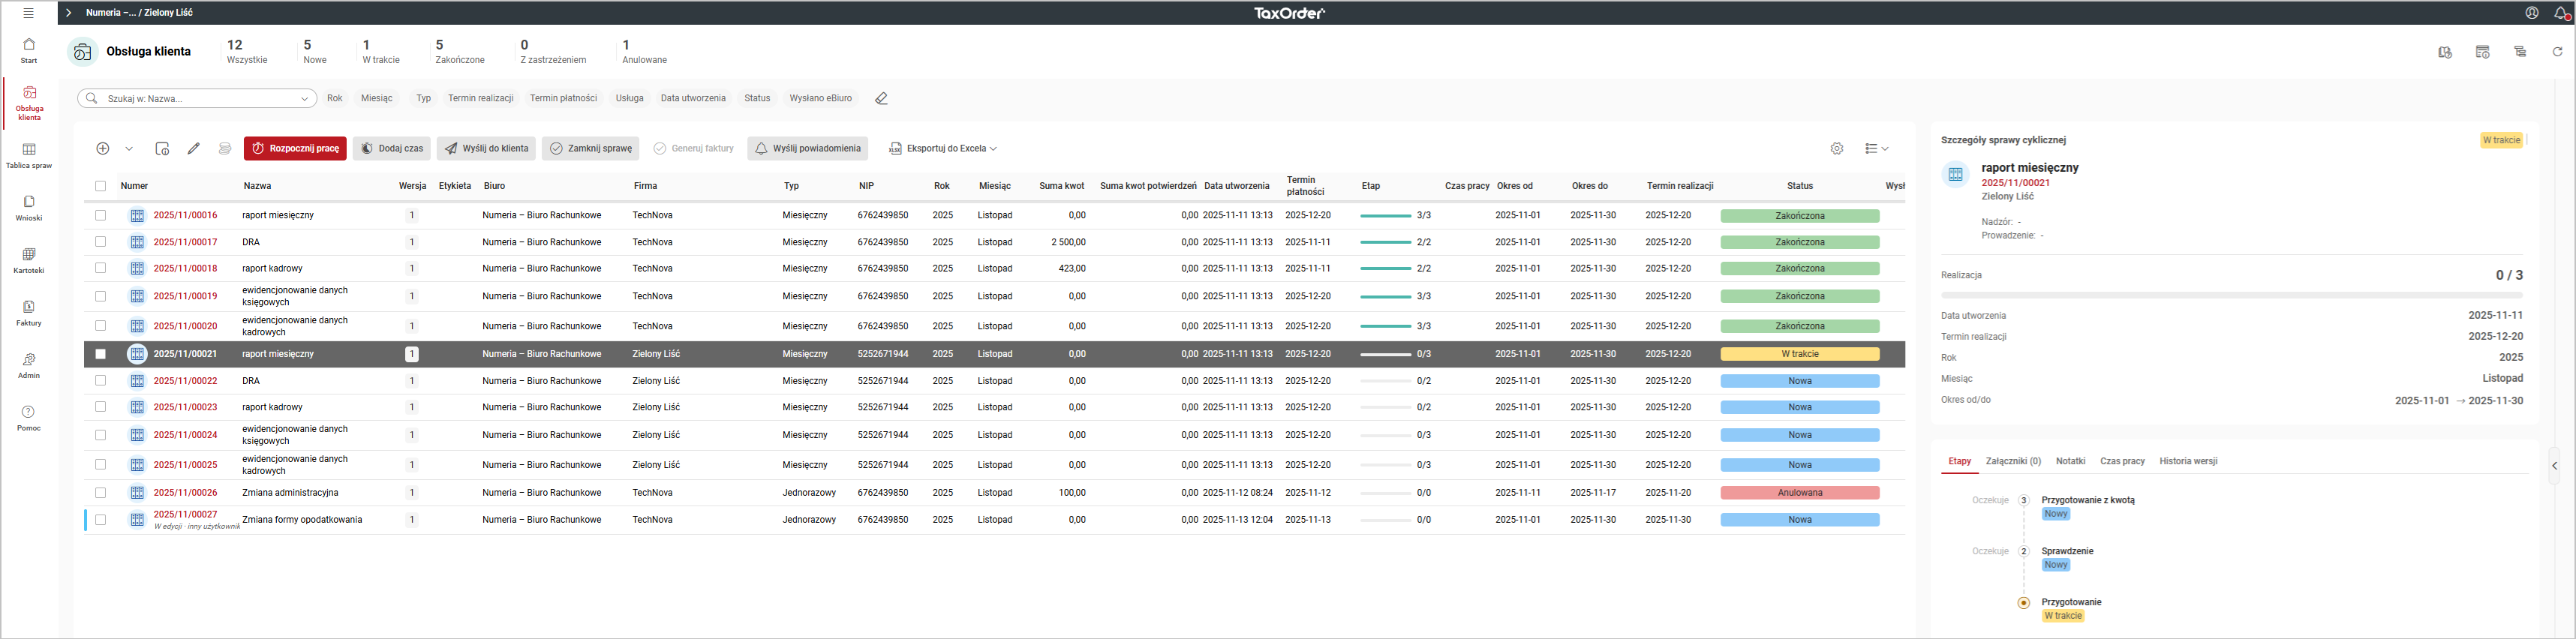This screenshot has height=639, width=2576.
Task: Click the Zamknij sprawę button
Action: pyautogui.click(x=590, y=149)
